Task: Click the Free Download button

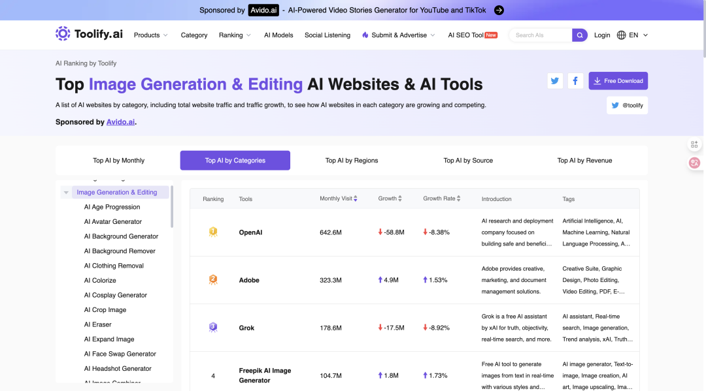Action: coord(618,81)
